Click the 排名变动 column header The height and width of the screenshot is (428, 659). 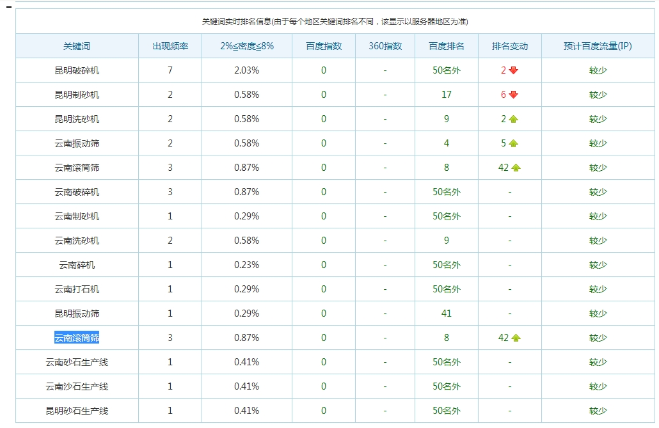click(x=509, y=46)
